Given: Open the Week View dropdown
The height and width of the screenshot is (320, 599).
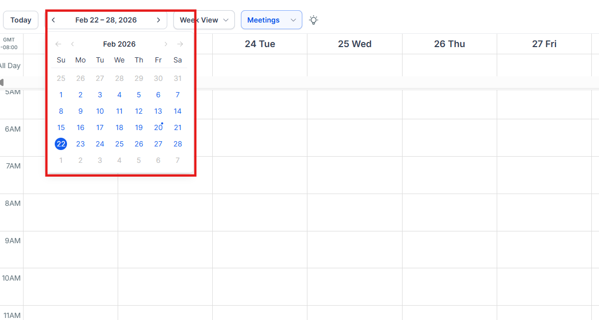Looking at the screenshot, I should (204, 20).
